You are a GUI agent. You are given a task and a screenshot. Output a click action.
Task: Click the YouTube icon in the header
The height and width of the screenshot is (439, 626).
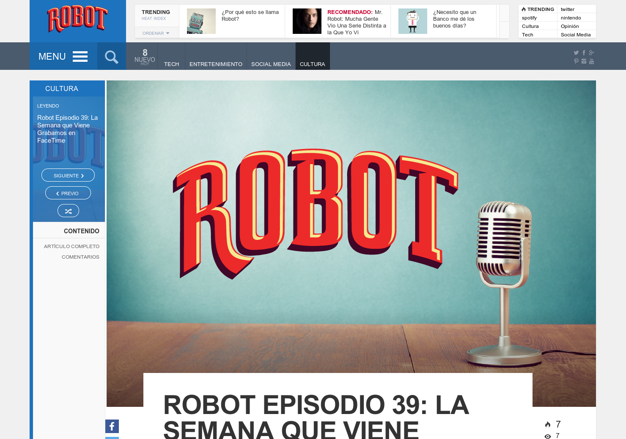pyautogui.click(x=591, y=61)
